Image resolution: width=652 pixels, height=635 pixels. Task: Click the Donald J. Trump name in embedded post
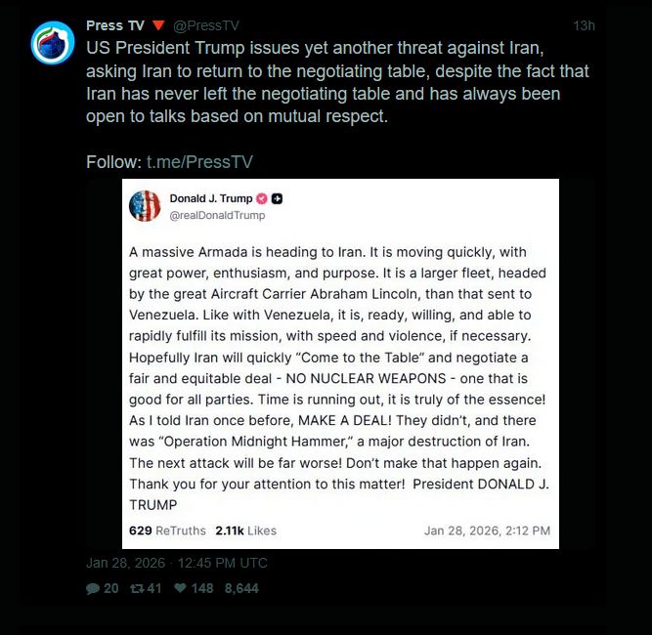(x=210, y=198)
